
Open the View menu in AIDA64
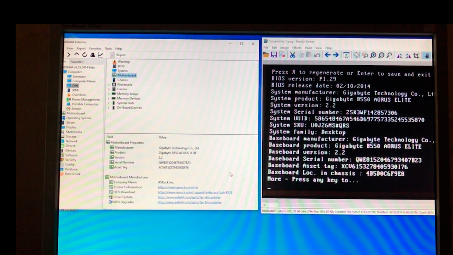[70, 48]
